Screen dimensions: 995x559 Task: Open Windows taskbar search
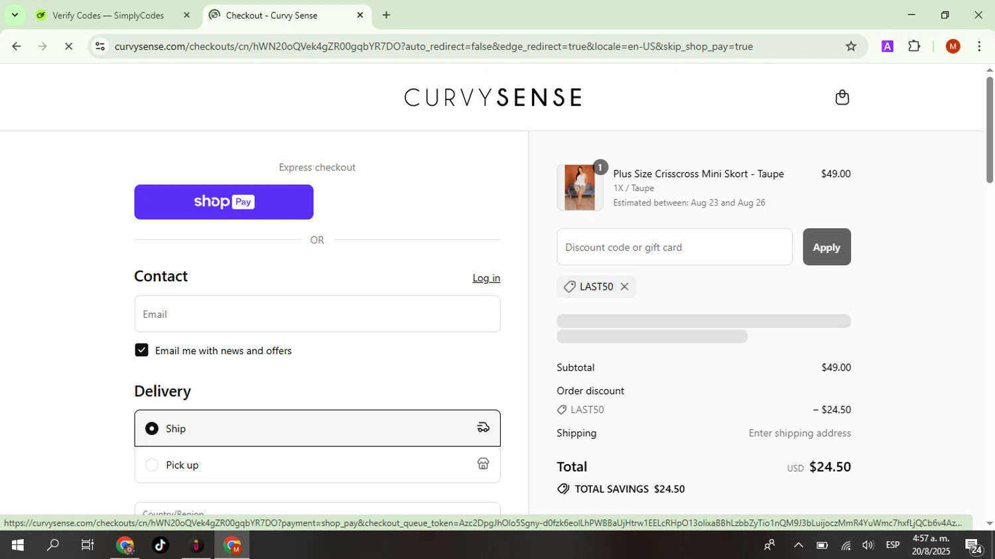coord(52,545)
